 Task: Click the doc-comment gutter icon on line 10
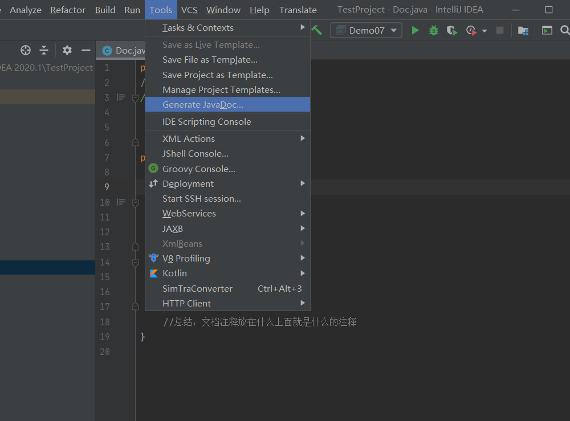pos(121,202)
